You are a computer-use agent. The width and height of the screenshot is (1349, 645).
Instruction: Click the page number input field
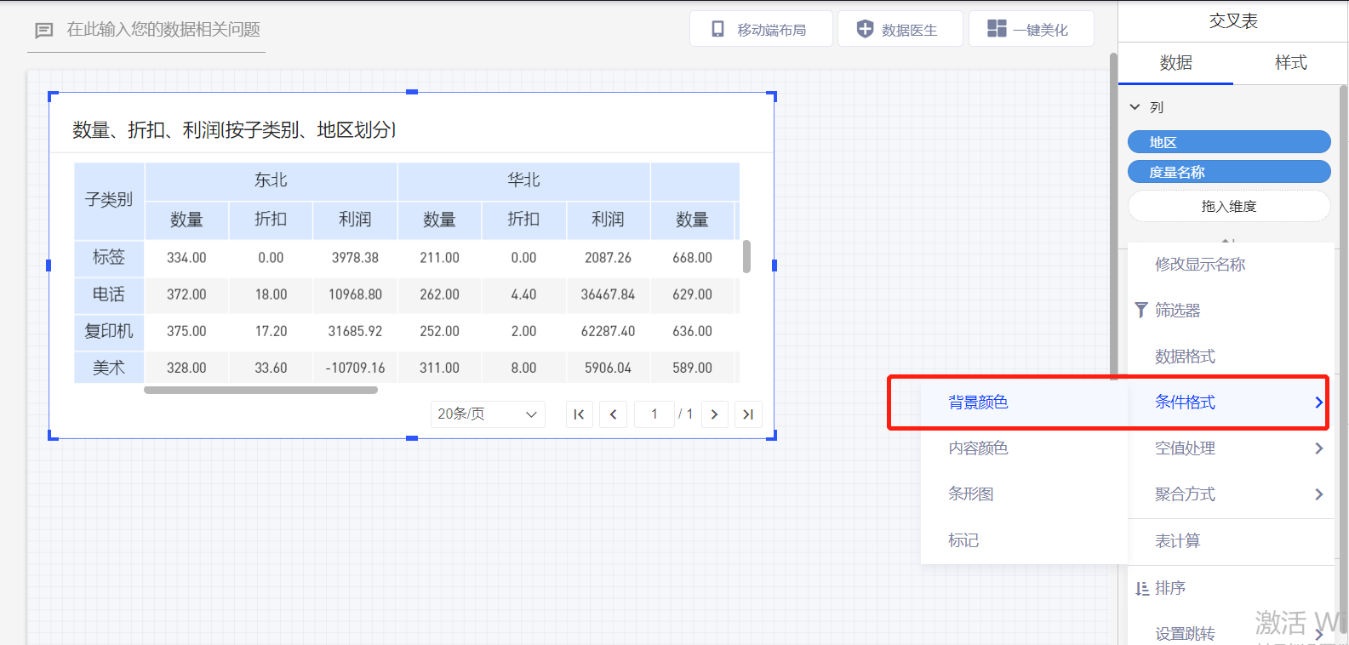[x=654, y=414]
